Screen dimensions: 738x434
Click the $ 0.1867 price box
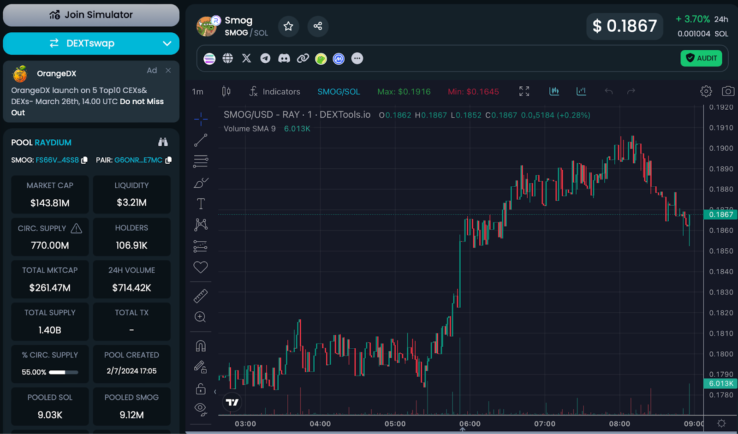[x=625, y=26]
